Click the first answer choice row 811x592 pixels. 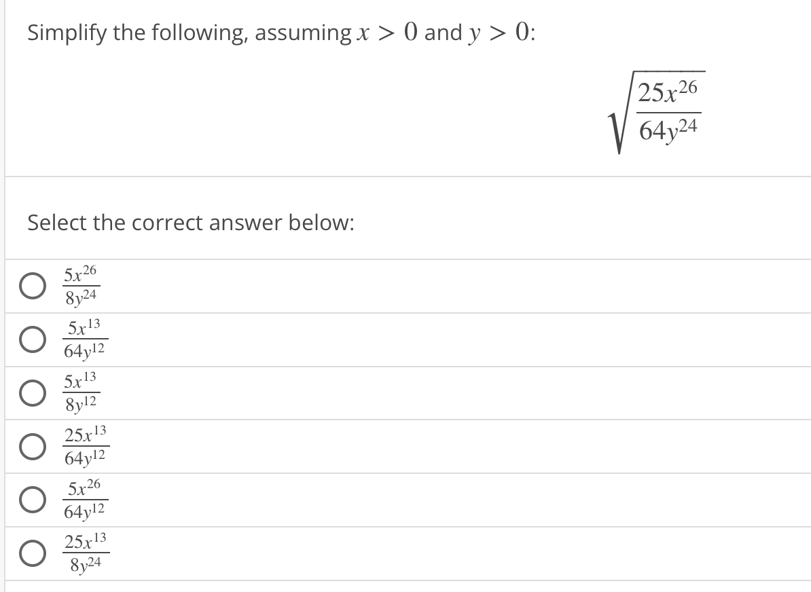(x=272, y=286)
